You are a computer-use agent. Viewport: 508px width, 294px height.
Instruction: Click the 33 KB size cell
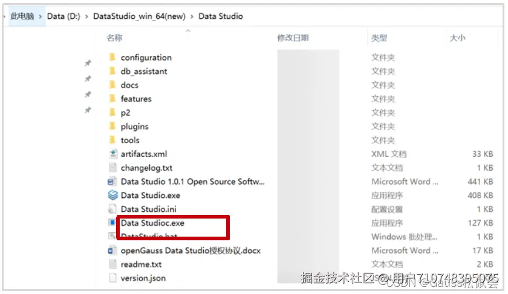click(483, 154)
